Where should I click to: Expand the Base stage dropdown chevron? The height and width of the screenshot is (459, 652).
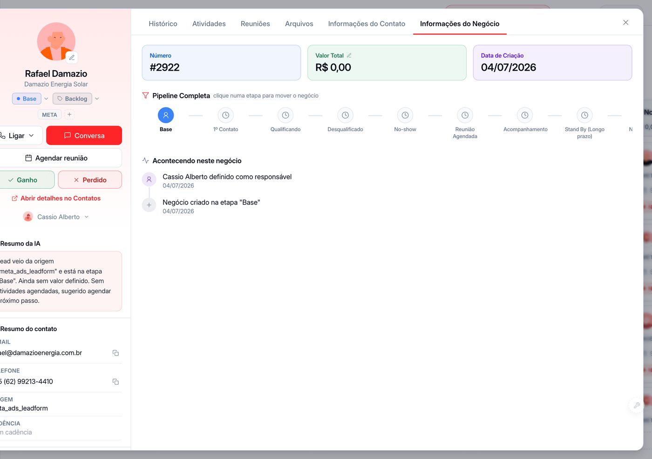click(x=46, y=99)
